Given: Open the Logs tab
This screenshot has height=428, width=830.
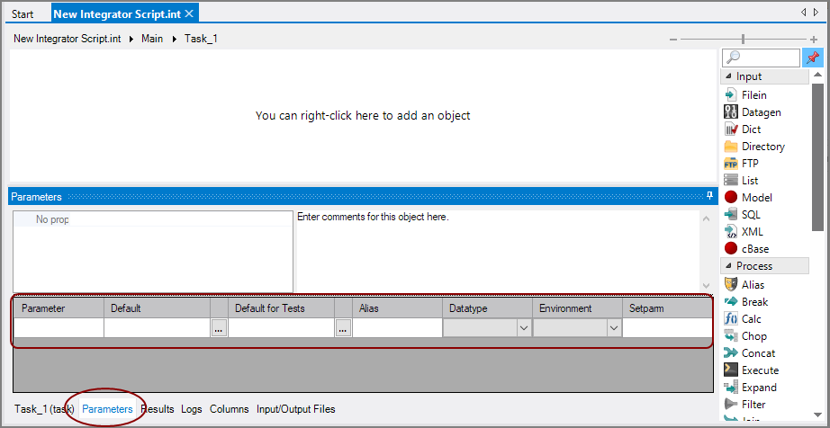Looking at the screenshot, I should (192, 409).
